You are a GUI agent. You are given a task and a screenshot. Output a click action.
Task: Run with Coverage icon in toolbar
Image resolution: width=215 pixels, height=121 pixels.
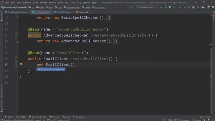[170, 7]
